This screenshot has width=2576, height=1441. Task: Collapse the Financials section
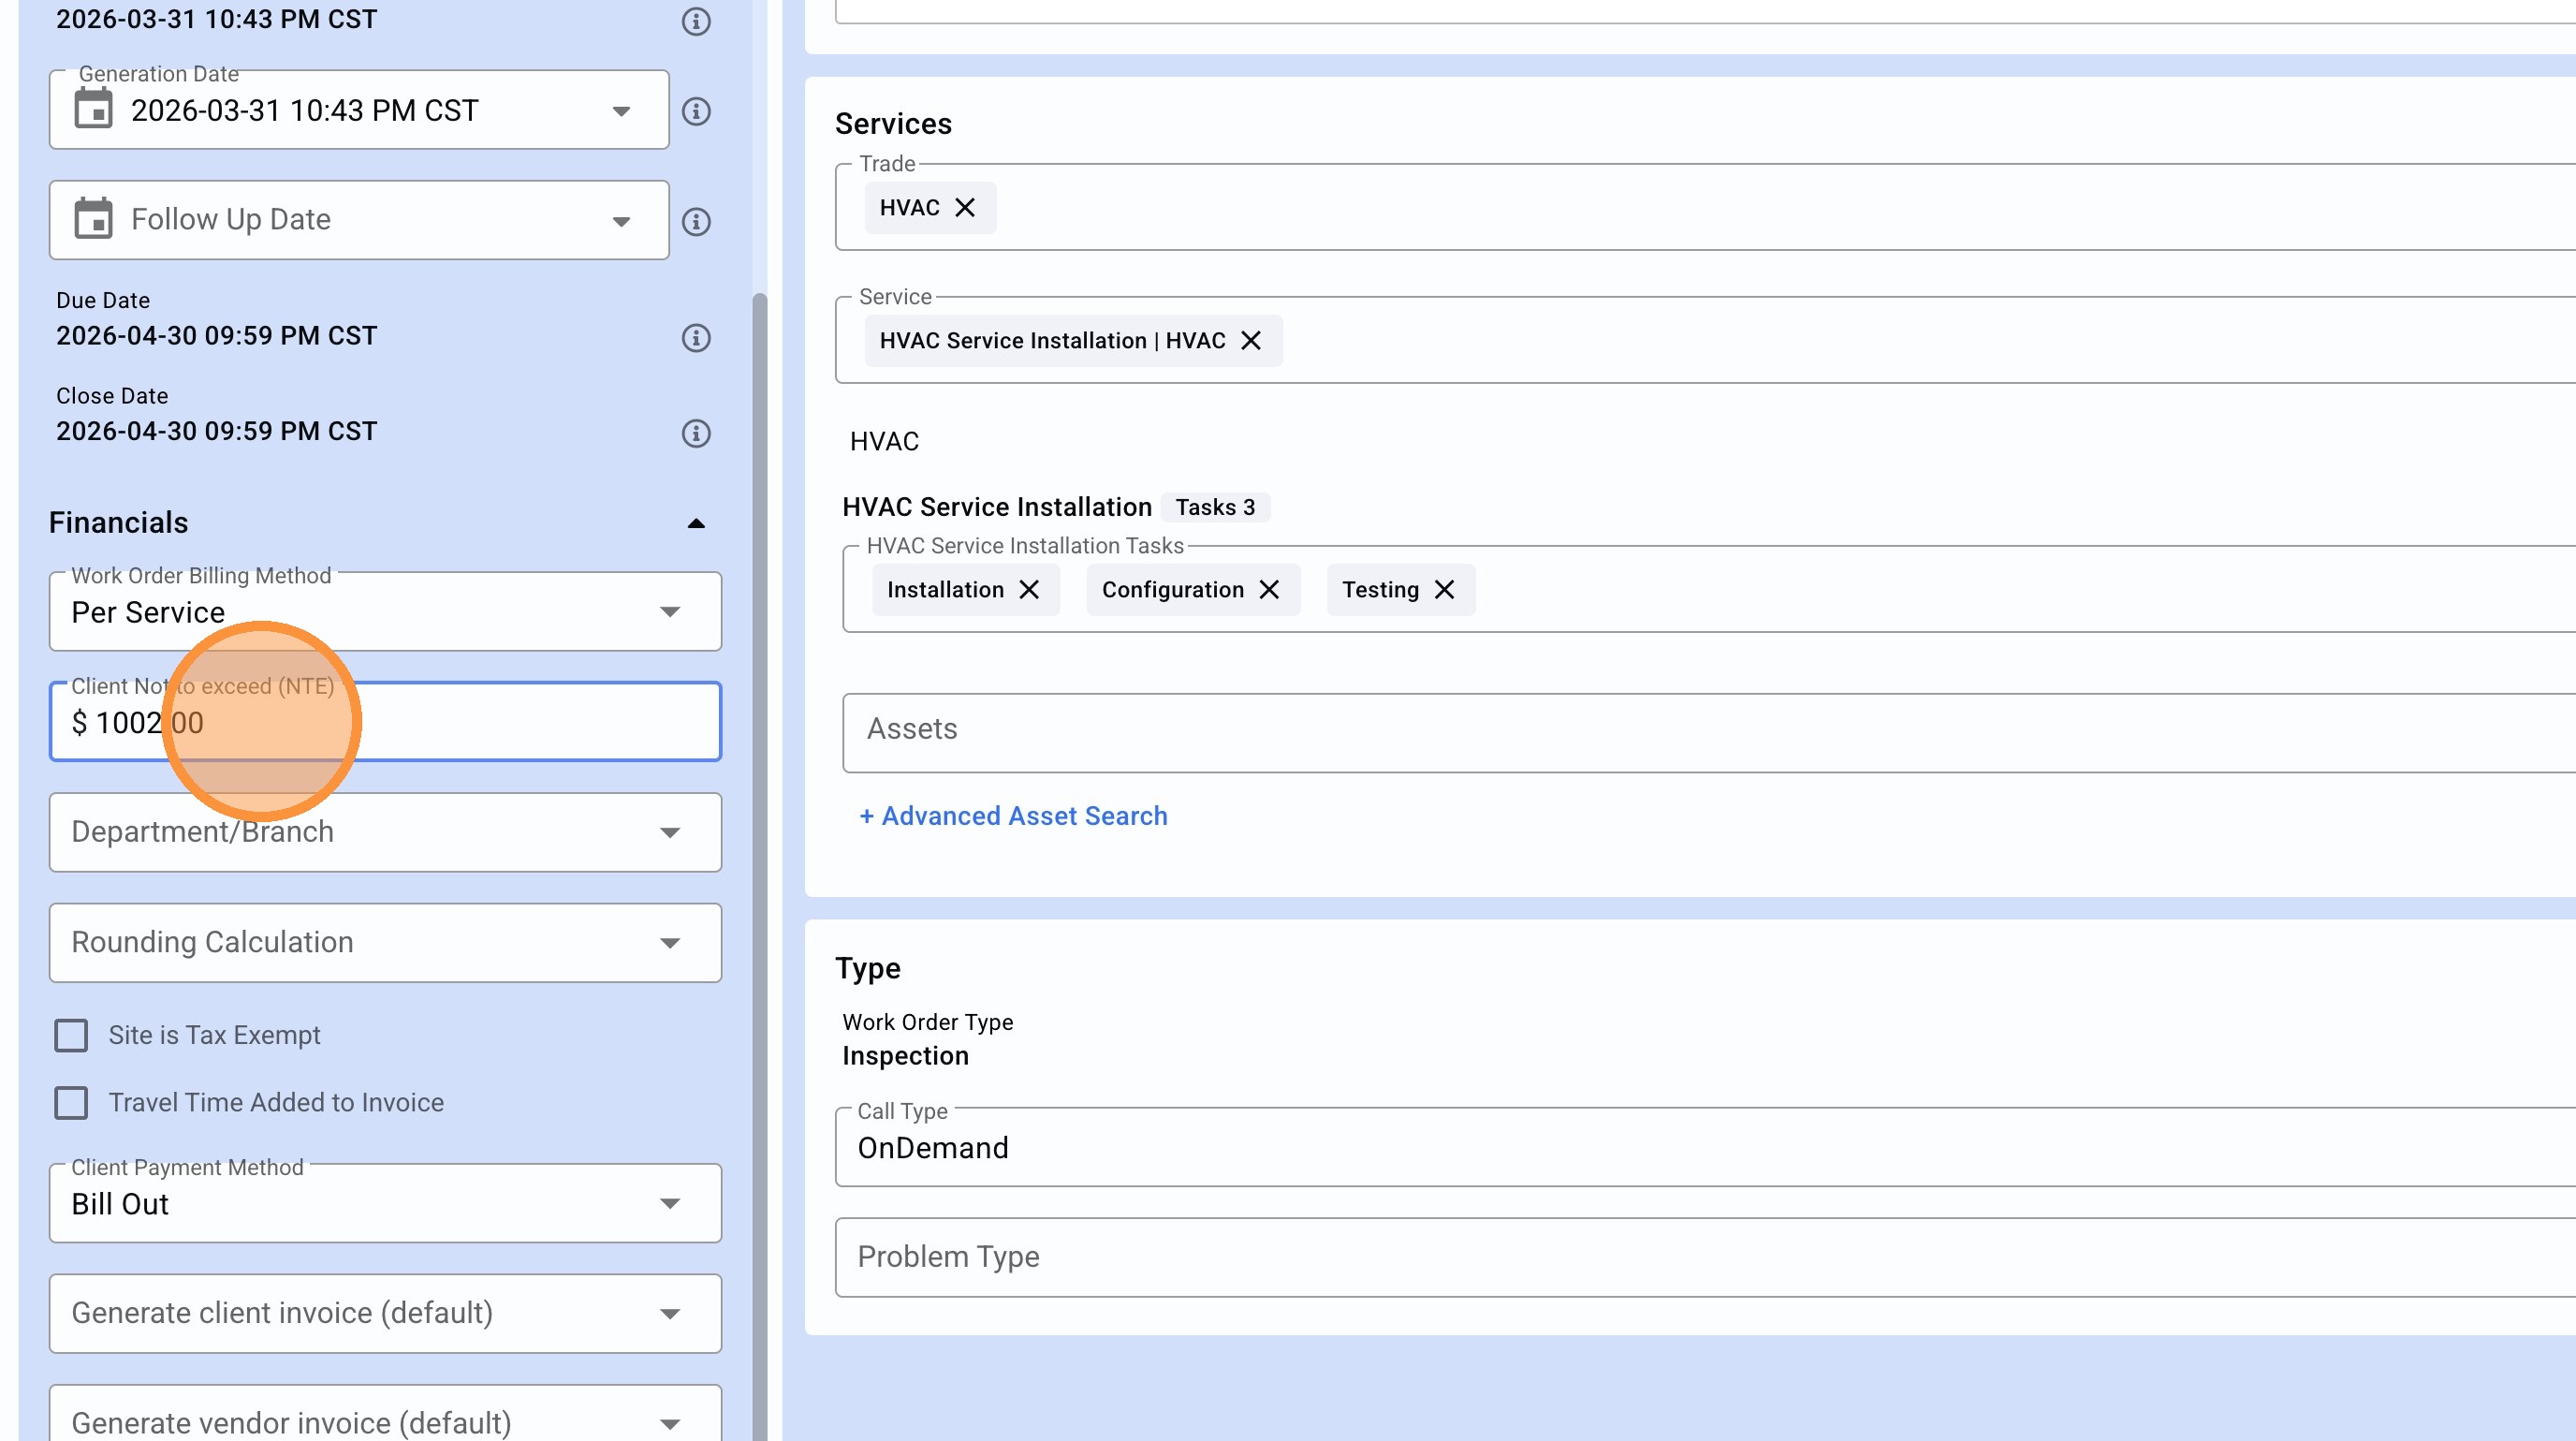pyautogui.click(x=696, y=523)
